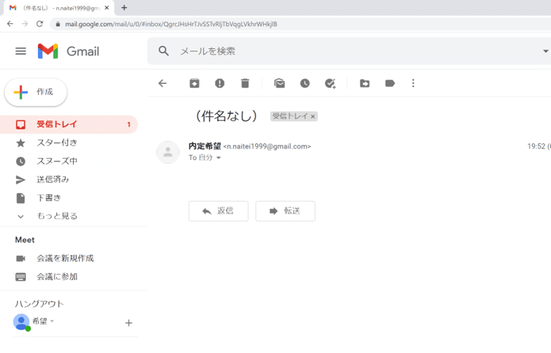Image resolution: width=551 pixels, height=353 pixels.
Task: Add a Hangouts contact with plus
Action: (x=129, y=323)
